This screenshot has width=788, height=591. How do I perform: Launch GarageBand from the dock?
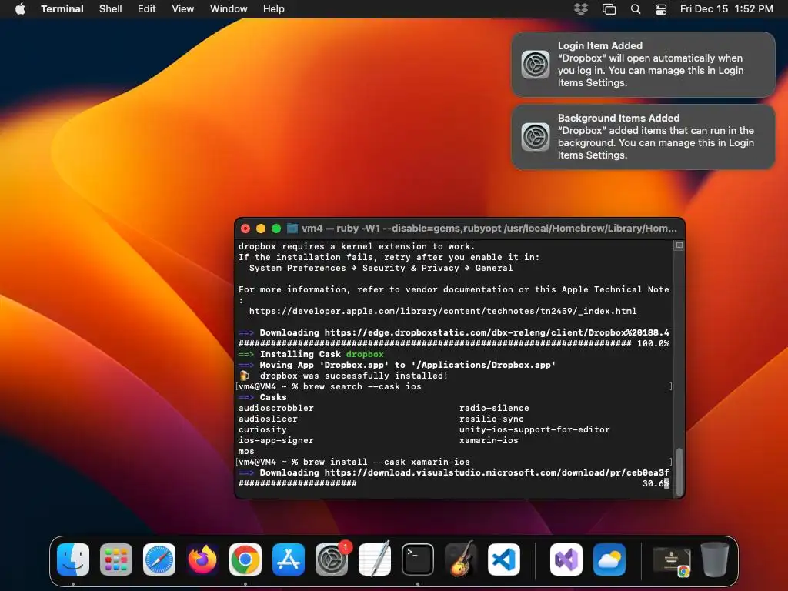(x=461, y=559)
